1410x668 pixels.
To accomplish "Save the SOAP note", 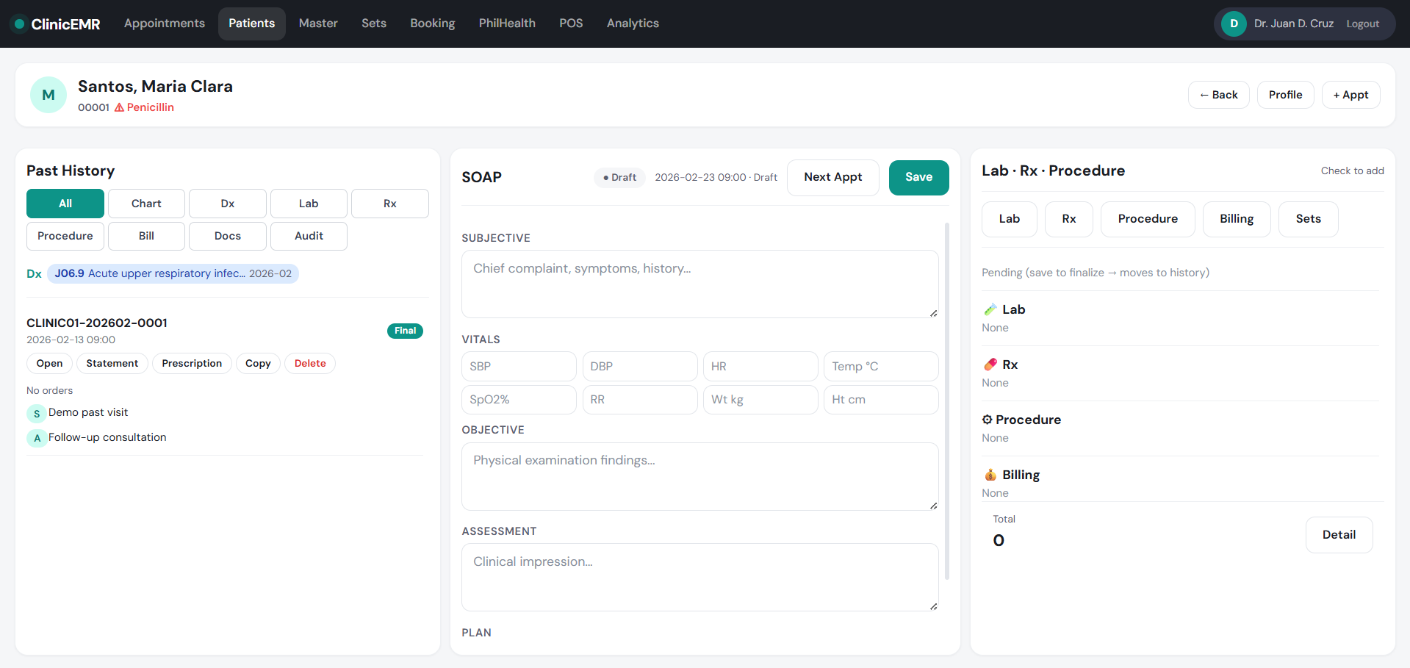I will (918, 177).
